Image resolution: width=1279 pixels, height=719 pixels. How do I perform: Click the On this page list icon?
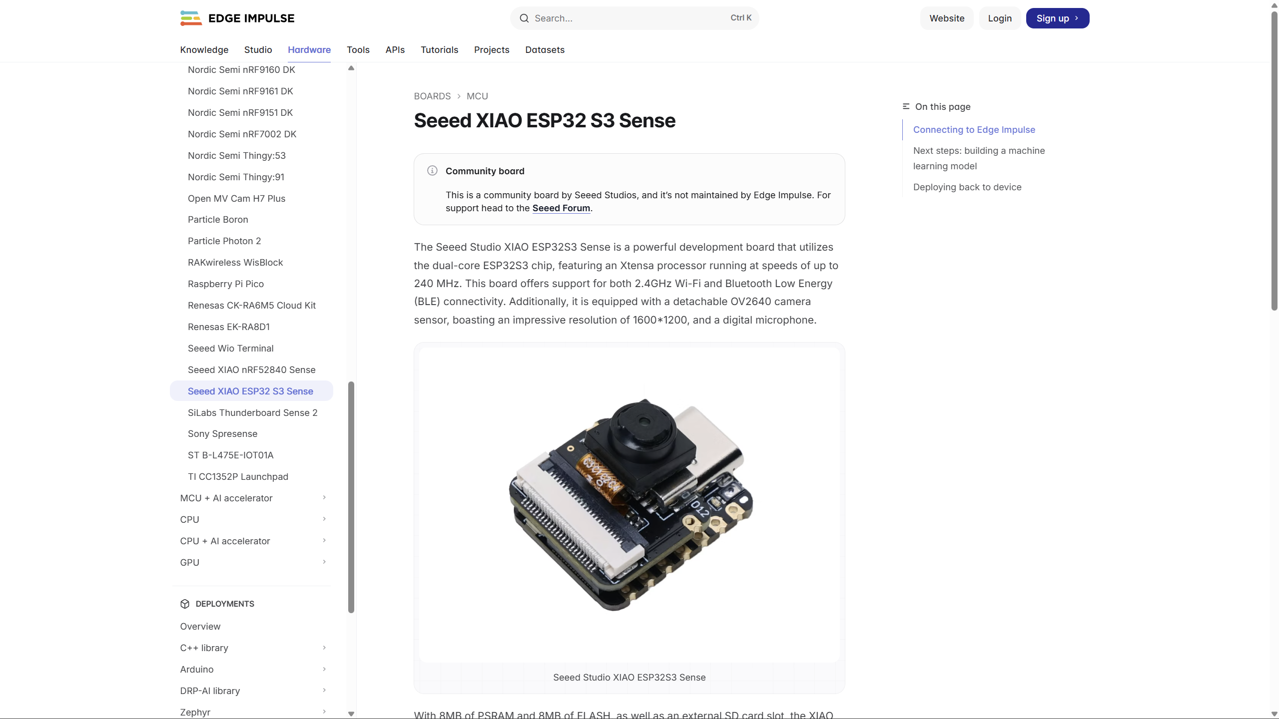pyautogui.click(x=907, y=106)
